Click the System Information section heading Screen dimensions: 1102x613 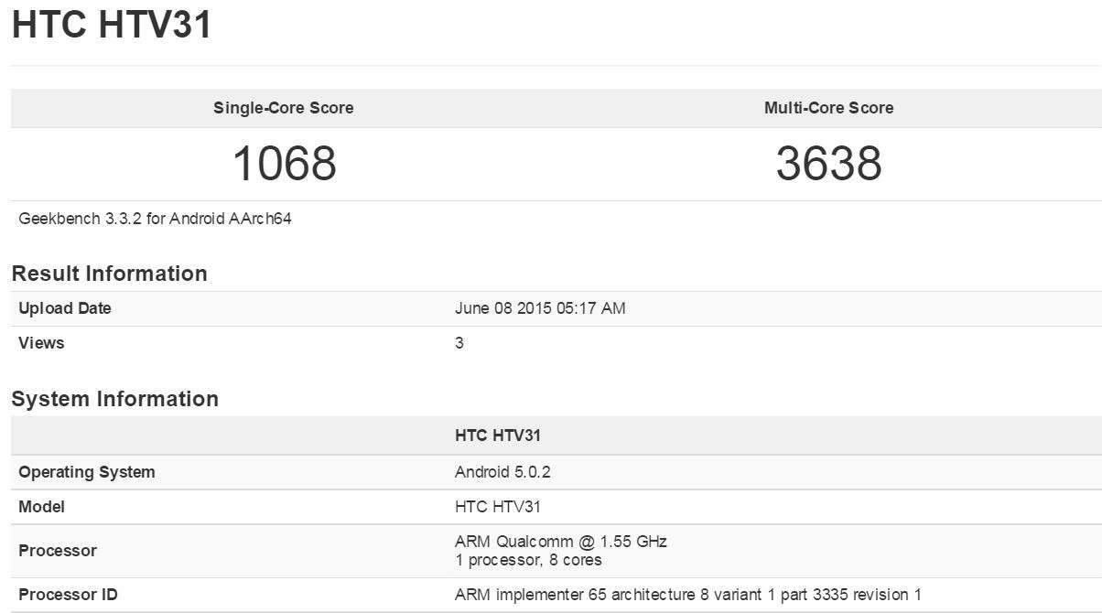tap(115, 399)
